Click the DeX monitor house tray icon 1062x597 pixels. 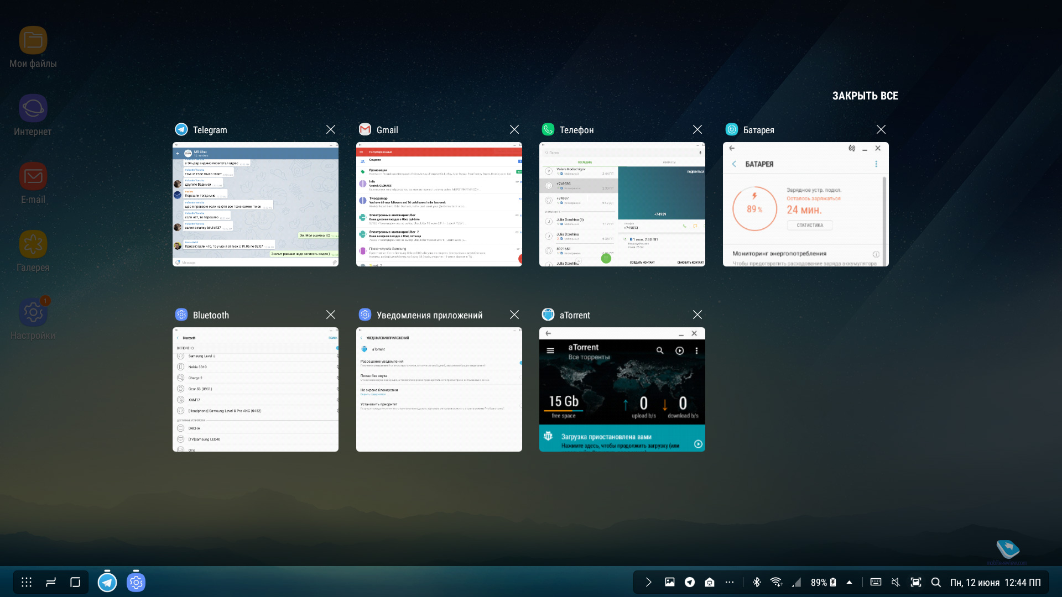pyautogui.click(x=710, y=582)
